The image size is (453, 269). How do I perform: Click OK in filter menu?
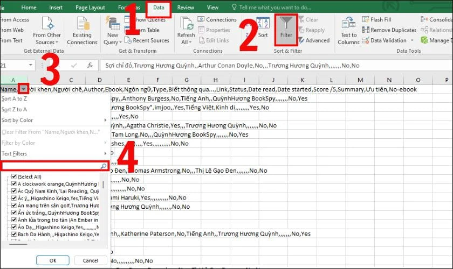[x=53, y=260]
